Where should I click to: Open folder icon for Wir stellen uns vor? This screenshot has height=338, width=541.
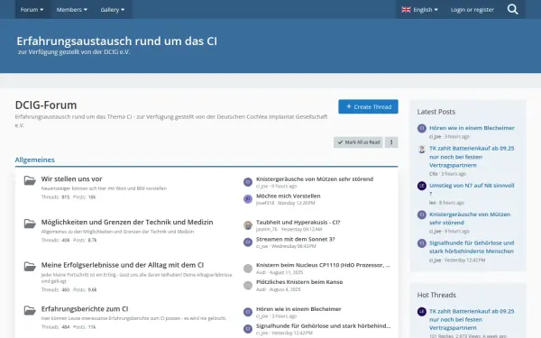pyautogui.click(x=30, y=180)
